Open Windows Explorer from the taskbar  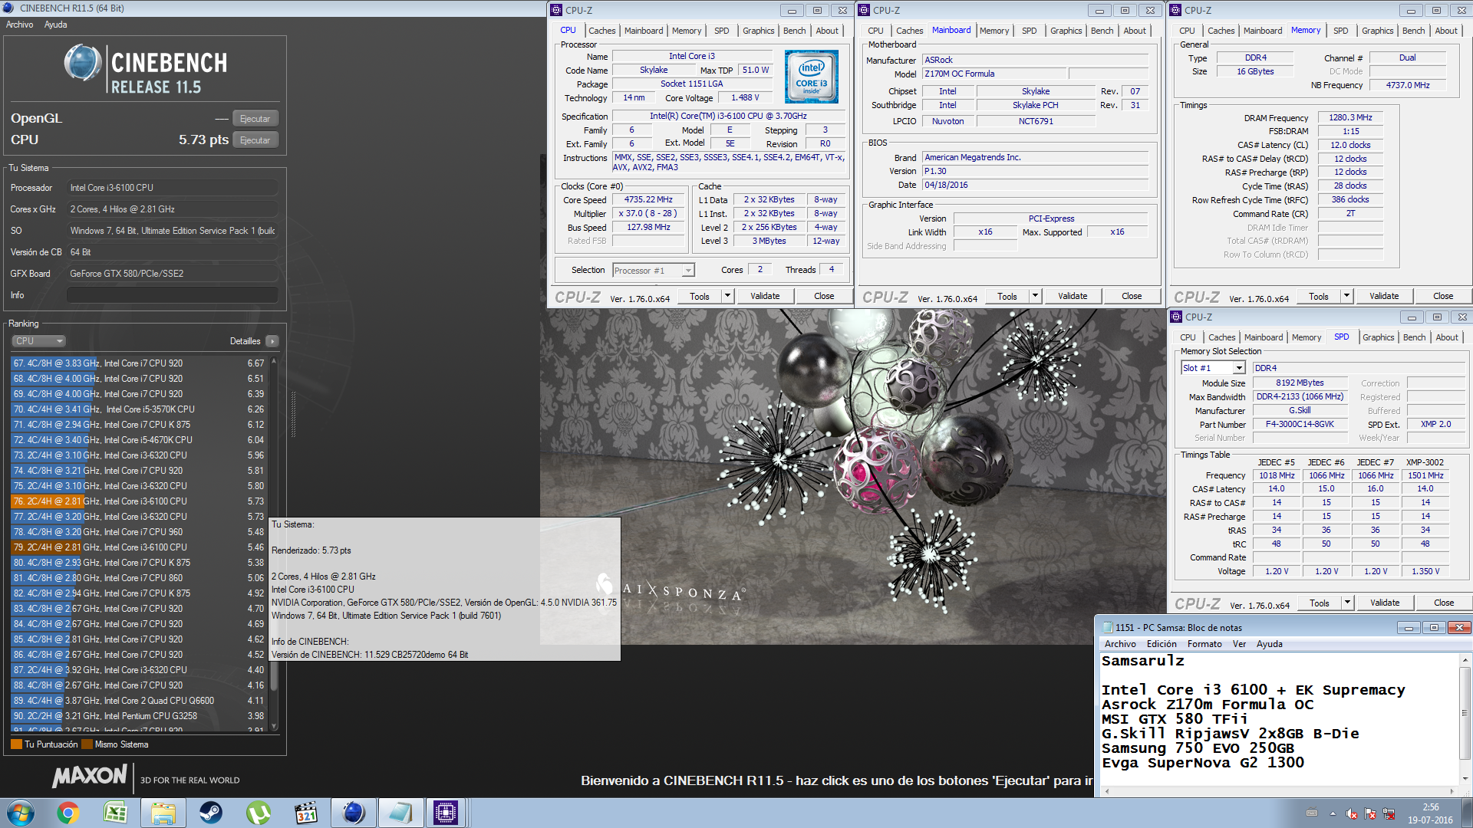tap(163, 813)
